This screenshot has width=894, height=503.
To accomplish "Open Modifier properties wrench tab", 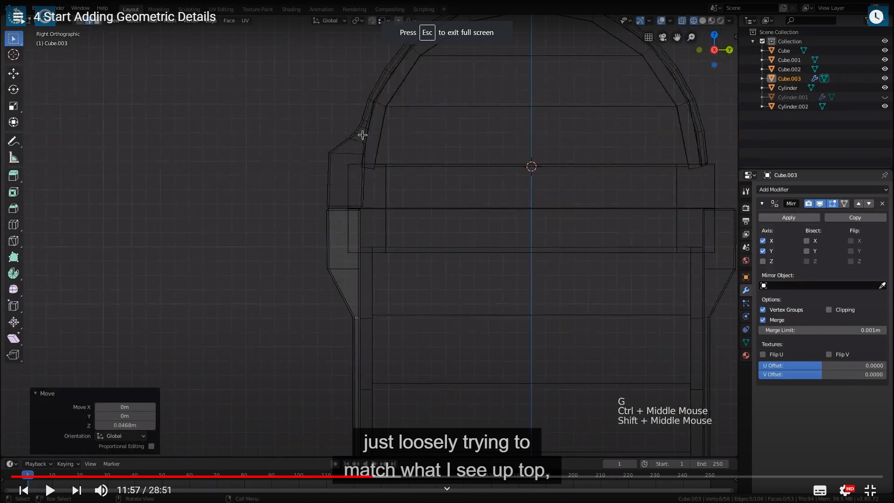I will (x=746, y=290).
